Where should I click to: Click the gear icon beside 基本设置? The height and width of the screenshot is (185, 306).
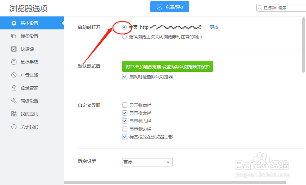click(14, 23)
